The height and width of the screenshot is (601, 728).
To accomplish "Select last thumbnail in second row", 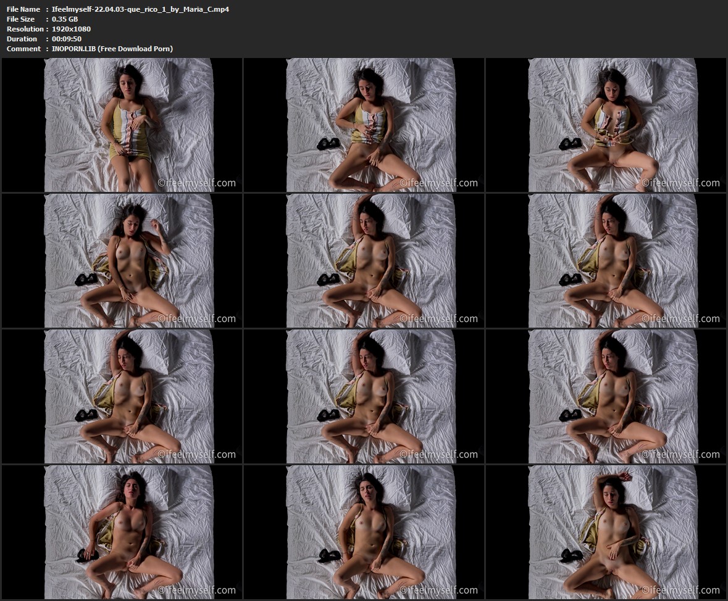I will (606, 260).
